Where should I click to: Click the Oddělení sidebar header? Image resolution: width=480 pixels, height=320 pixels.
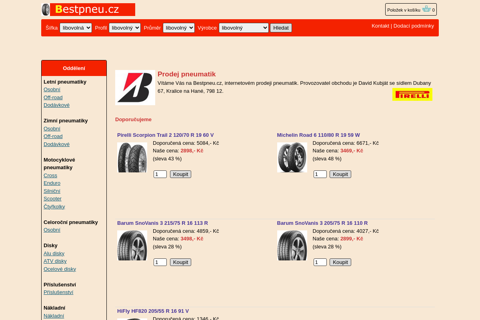[74, 68]
